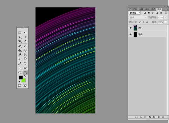Screen dimensions: 169x123
Task: Open the layer filter type dropdown
Action: tap(135, 13)
